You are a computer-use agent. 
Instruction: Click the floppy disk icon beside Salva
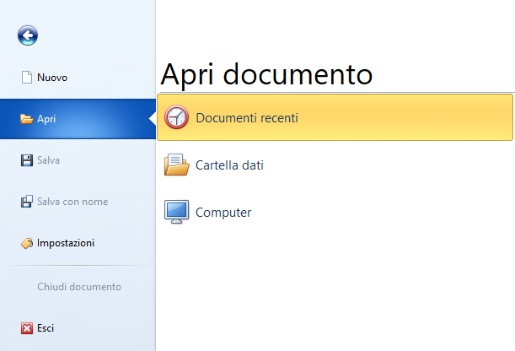(x=27, y=160)
